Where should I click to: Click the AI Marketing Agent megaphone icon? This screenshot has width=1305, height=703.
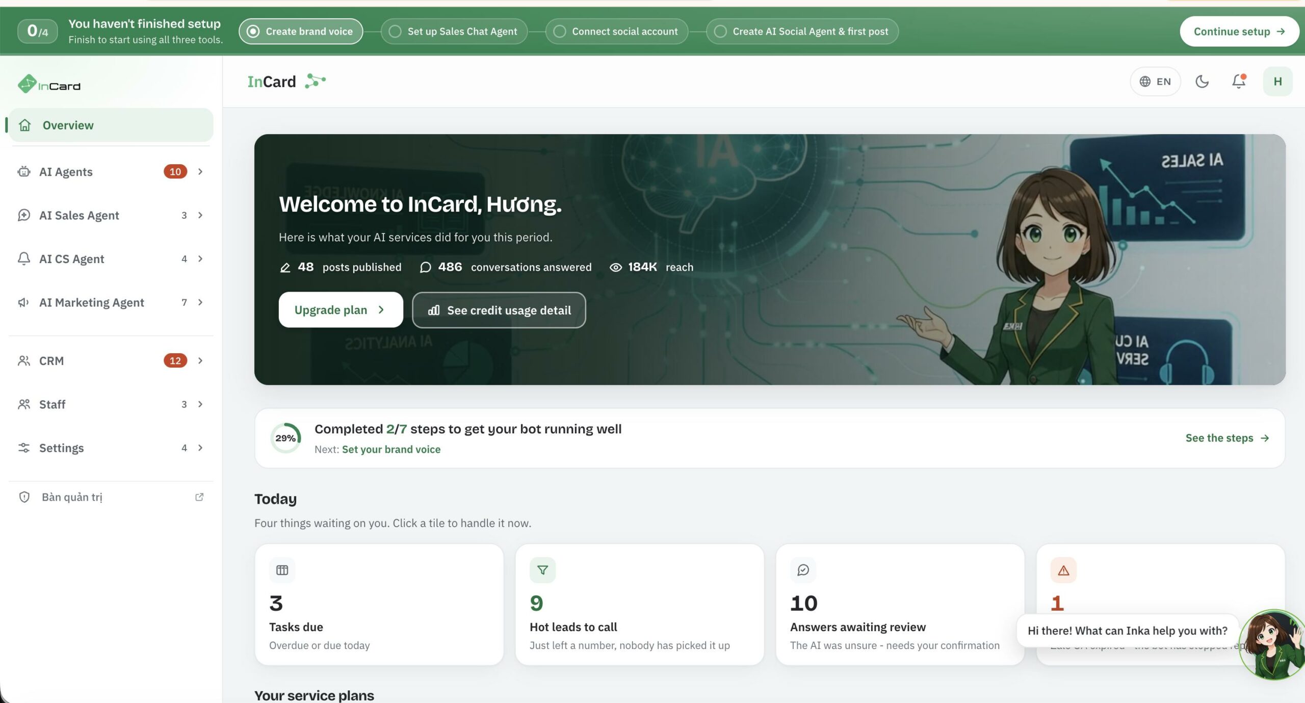coord(23,302)
